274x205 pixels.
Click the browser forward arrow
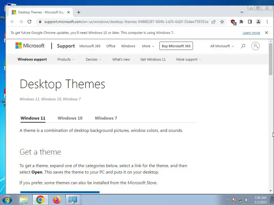coord(21,22)
